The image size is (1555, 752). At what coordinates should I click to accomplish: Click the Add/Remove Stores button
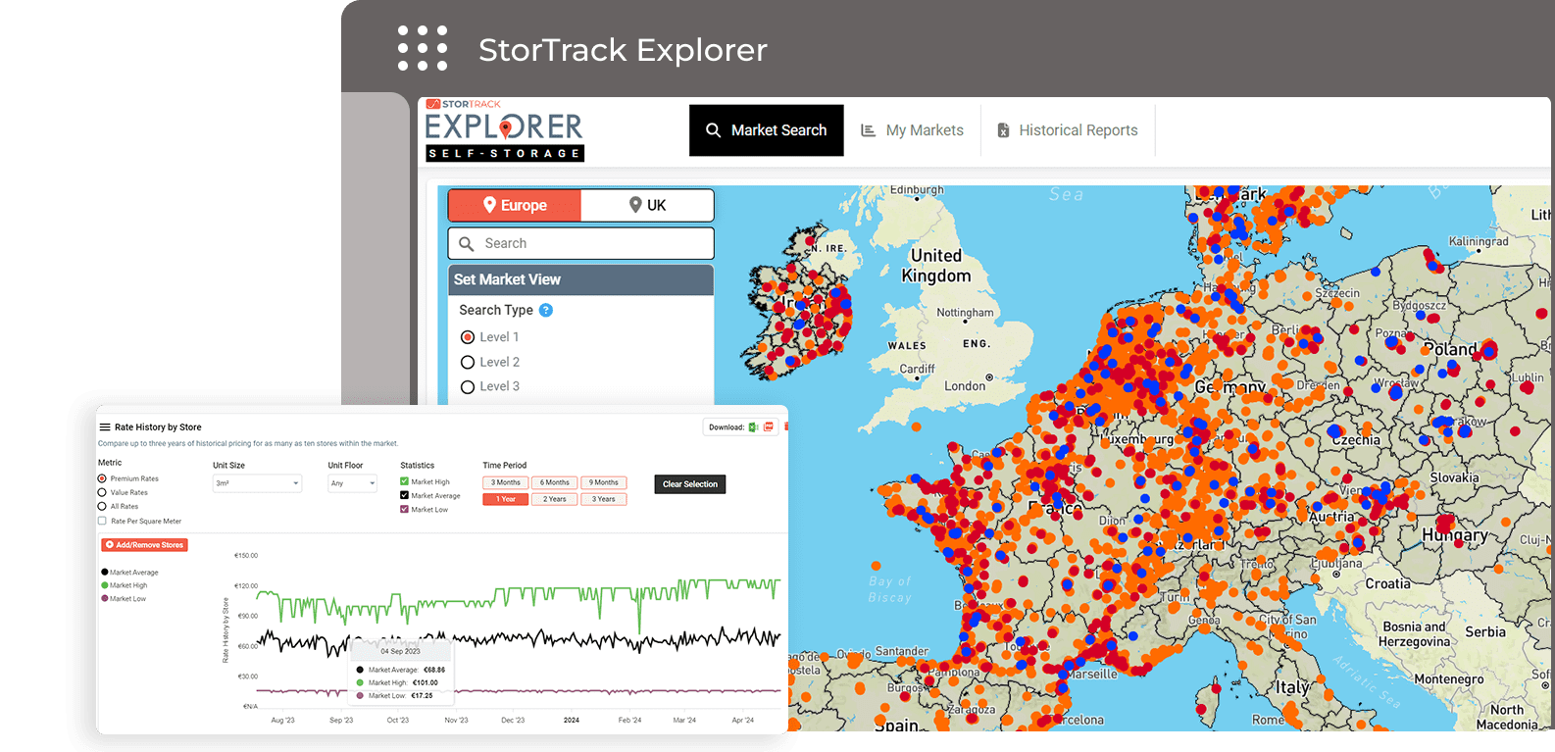coord(144,545)
